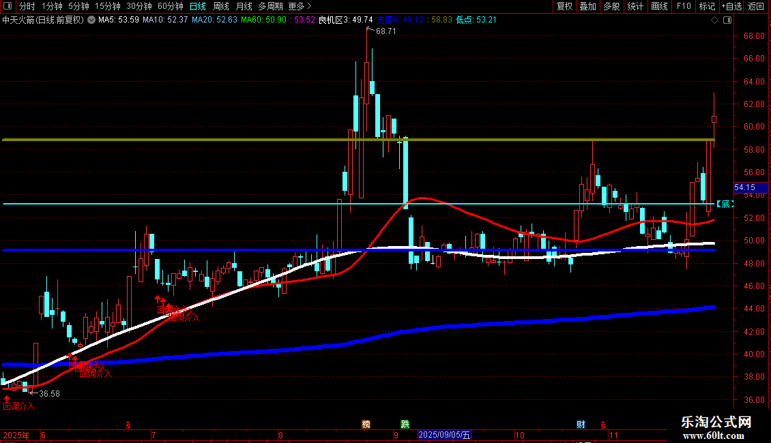
Task: Open the indicator dropdown beside 中天火箭 title
Action: click(91, 20)
